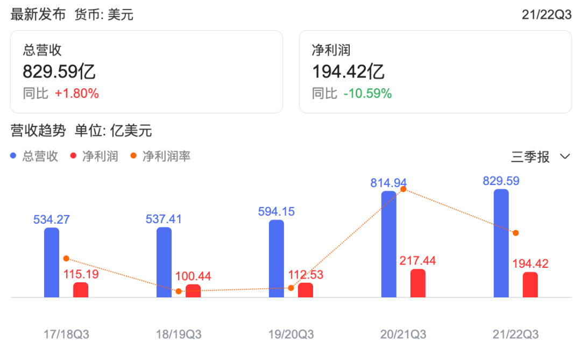The height and width of the screenshot is (349, 581).
Task: Click the orange dot legend icon
Action: pyautogui.click(x=133, y=156)
